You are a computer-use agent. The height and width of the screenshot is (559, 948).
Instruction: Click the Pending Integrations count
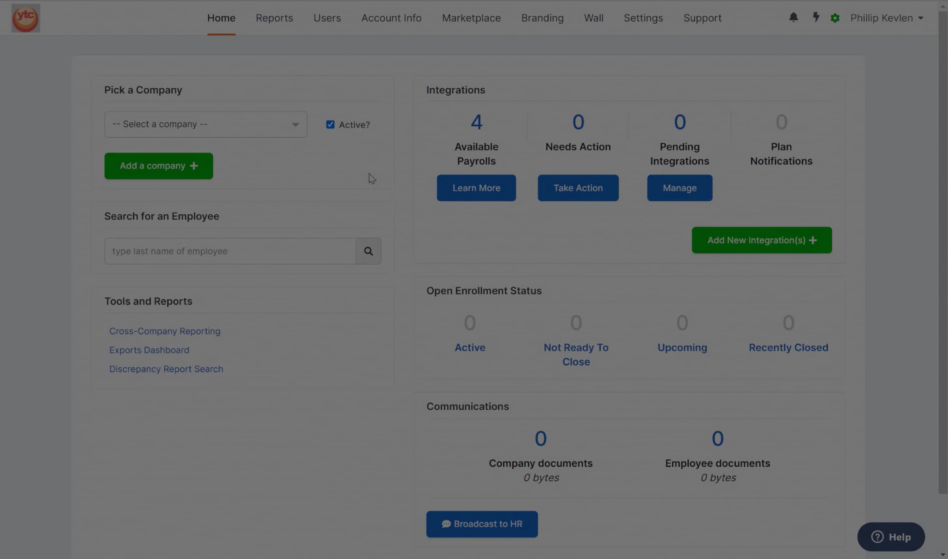click(679, 122)
